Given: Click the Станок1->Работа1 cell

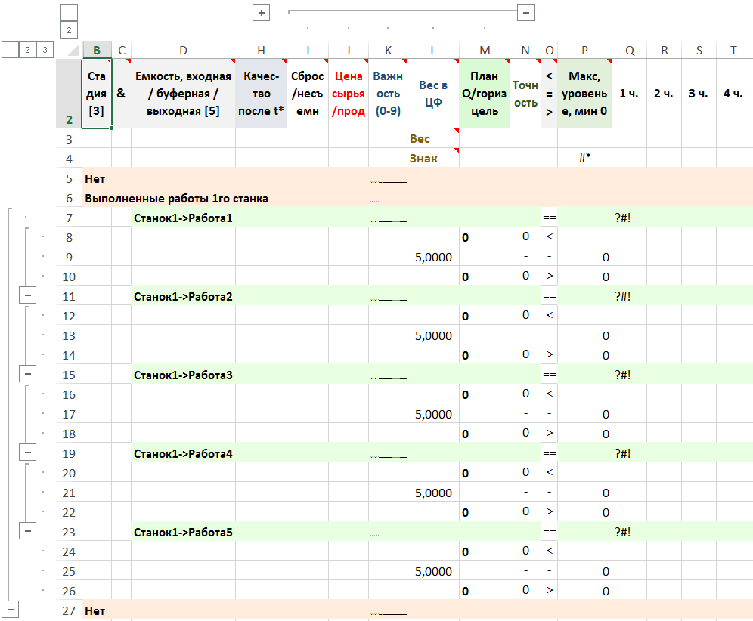Looking at the screenshot, I should click(183, 218).
